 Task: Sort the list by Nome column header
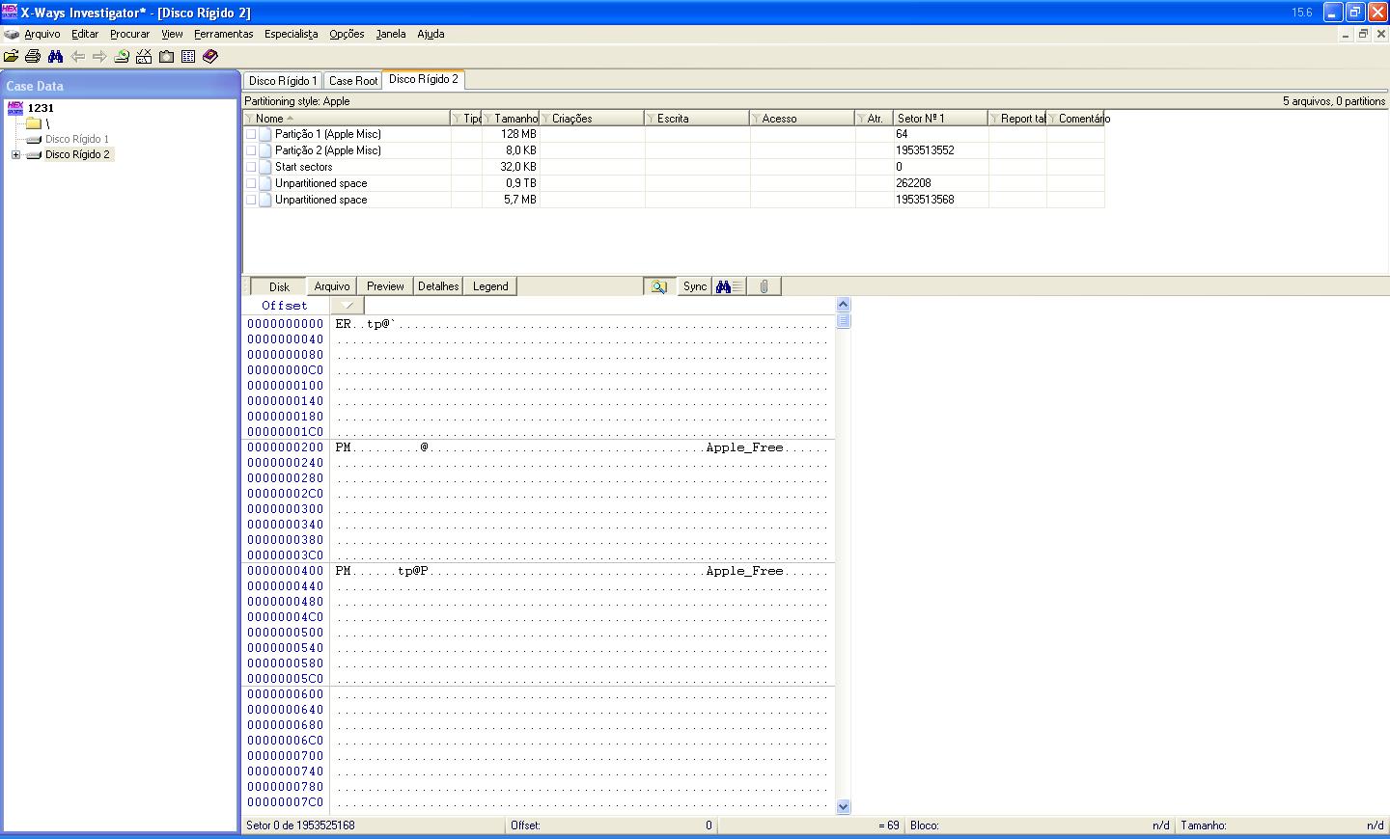(347, 119)
